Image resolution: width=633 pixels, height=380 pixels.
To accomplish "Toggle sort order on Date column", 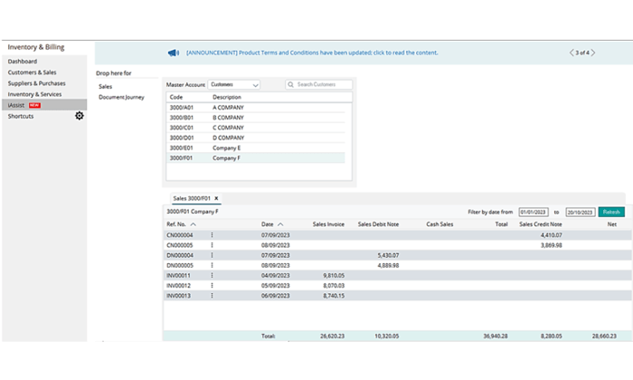I will click(x=280, y=223).
